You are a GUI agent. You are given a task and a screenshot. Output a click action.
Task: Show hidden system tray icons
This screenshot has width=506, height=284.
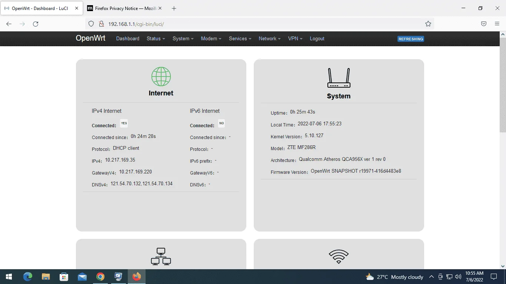[432, 277]
